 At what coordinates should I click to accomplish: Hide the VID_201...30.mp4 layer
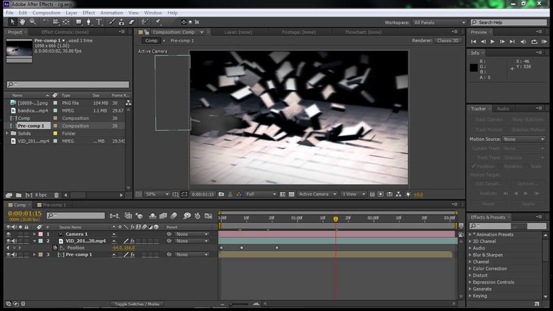(9, 241)
